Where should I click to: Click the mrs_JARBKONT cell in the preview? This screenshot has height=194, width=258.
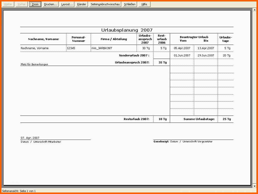(x=102, y=48)
